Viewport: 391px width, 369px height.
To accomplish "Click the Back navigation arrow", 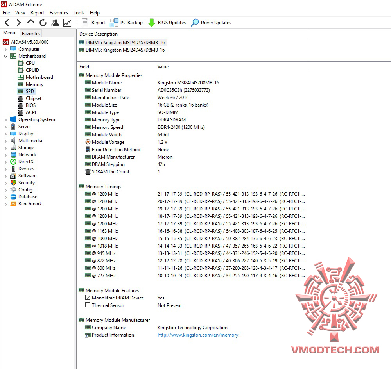I will click(x=7, y=23).
